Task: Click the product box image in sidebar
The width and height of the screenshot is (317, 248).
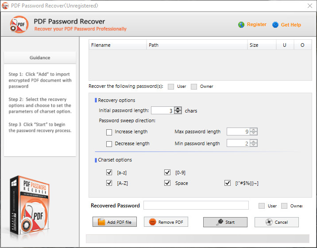Action: coord(29,206)
